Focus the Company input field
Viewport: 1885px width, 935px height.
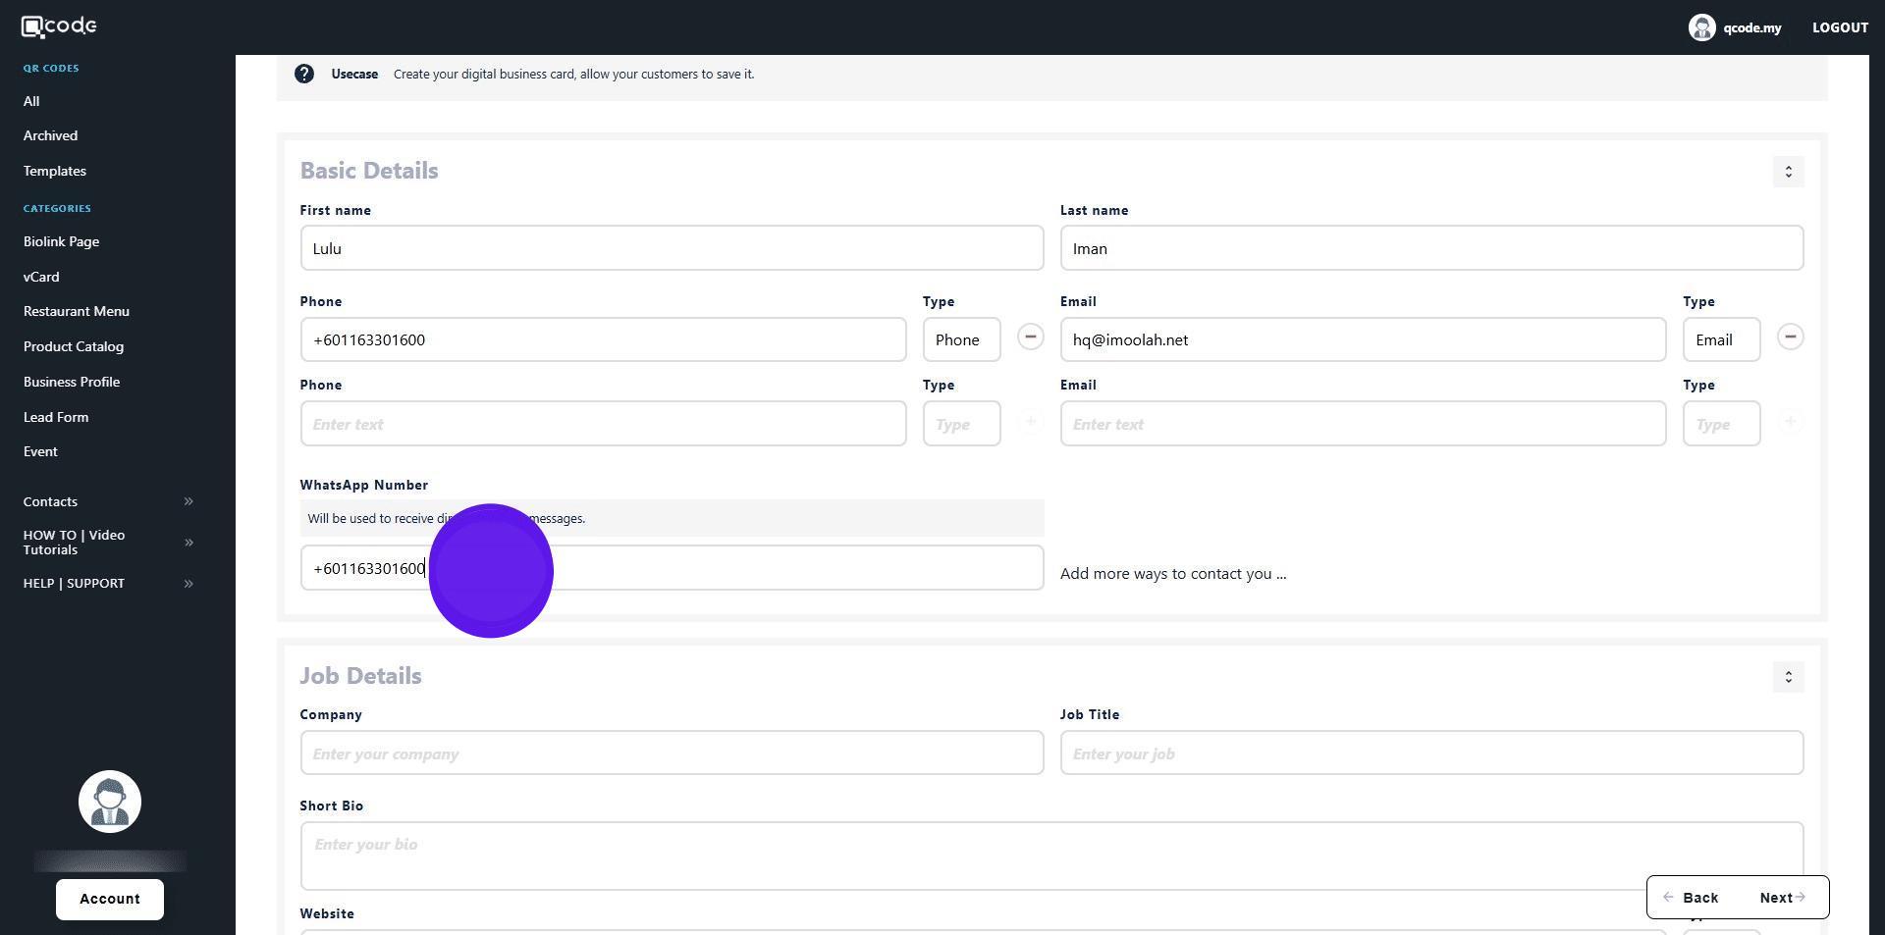[672, 753]
